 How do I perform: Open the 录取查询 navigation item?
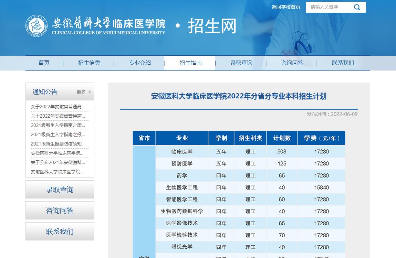pyautogui.click(x=241, y=63)
